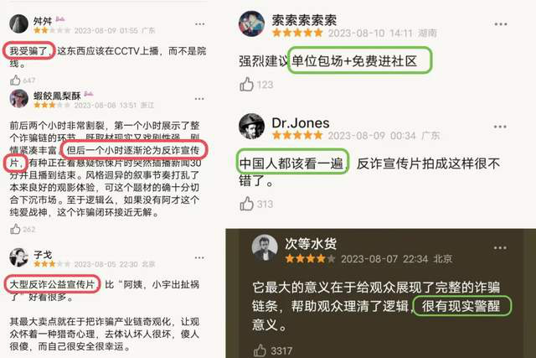Viewport: 536px width, 358px height.
Task: Tap thumbs-up on 索索索索索's review
Action: (x=246, y=84)
